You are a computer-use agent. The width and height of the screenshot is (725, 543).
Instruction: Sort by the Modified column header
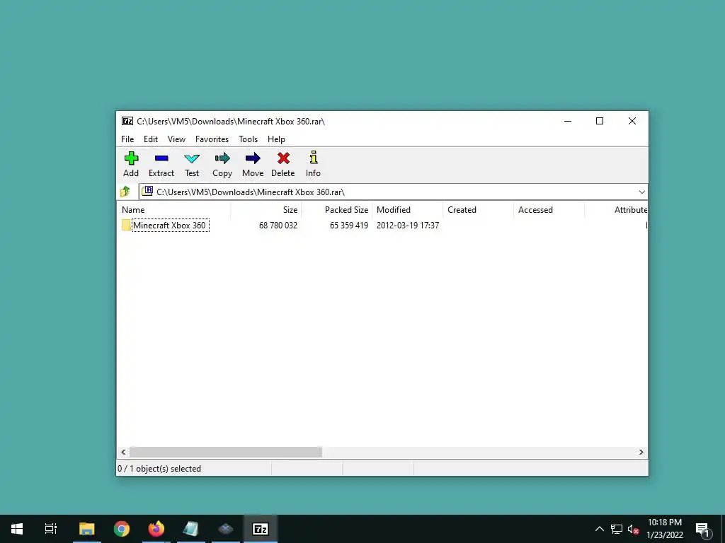coord(407,209)
